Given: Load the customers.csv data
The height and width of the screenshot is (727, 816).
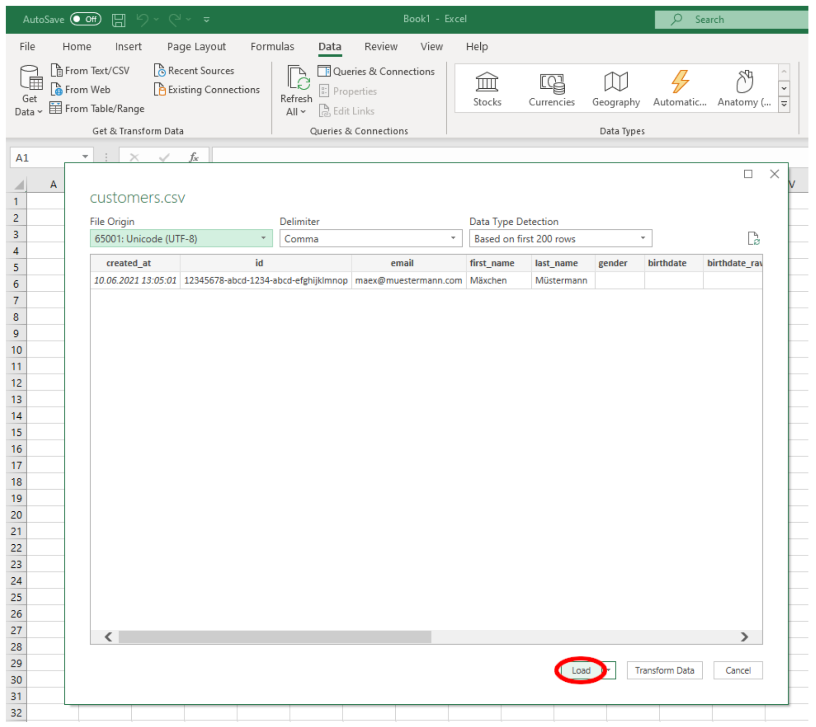Looking at the screenshot, I should 581,670.
